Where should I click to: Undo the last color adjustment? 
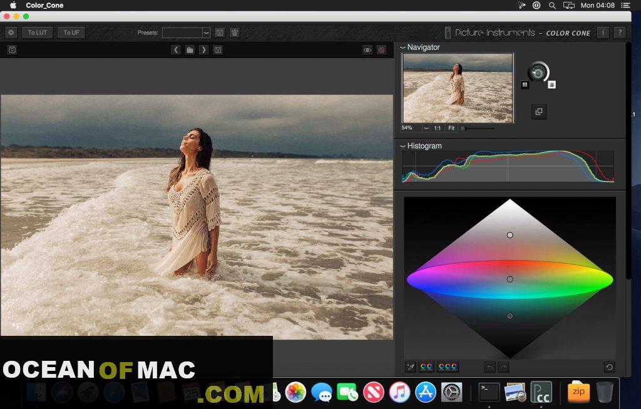490,367
